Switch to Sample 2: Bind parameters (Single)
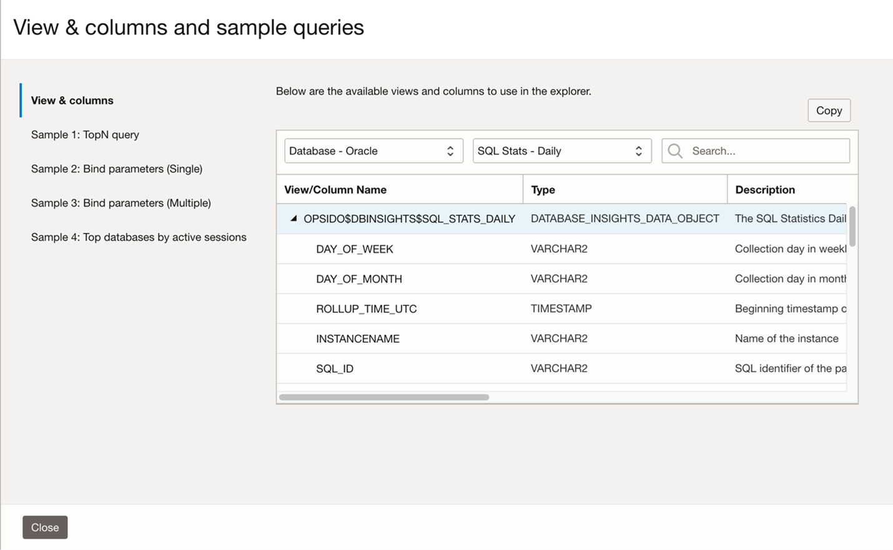Viewport: 893px width, 550px height. pos(117,169)
